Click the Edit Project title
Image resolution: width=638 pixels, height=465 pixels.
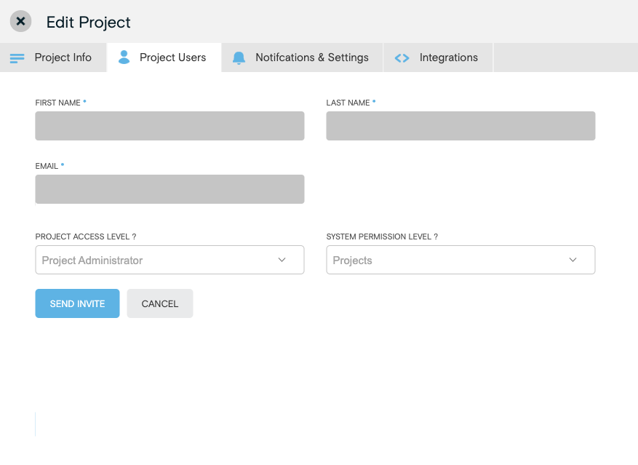(x=88, y=22)
